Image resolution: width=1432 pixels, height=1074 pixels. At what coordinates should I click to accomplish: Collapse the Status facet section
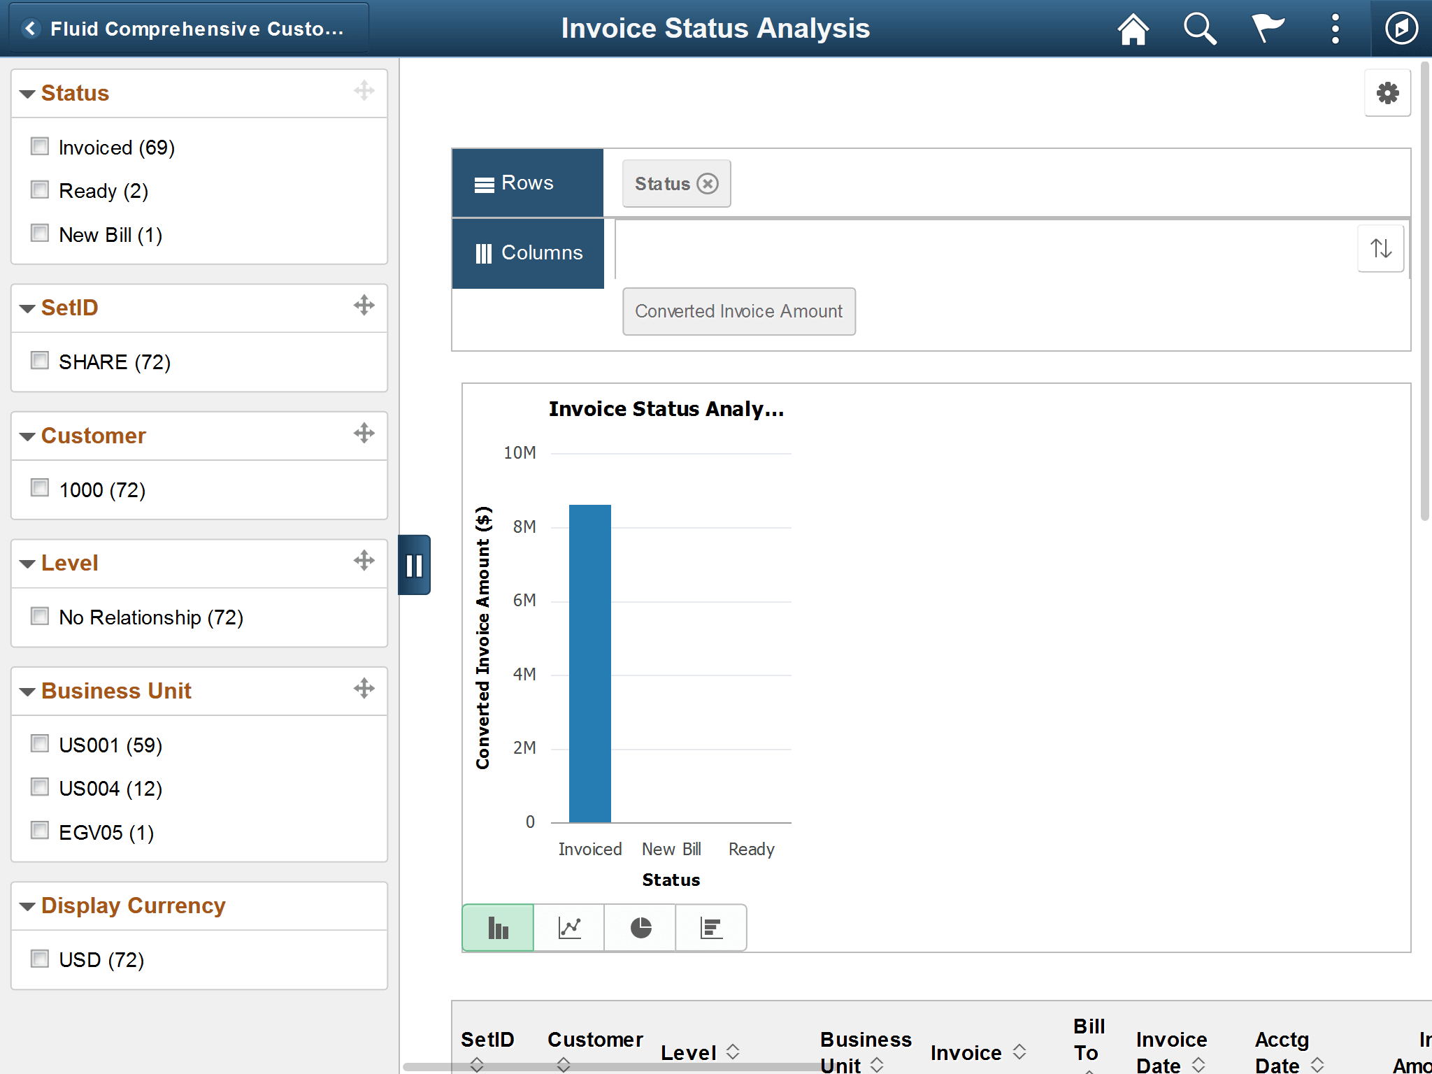(x=27, y=93)
